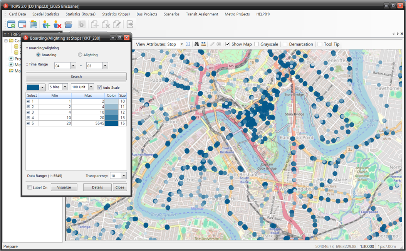Select the Boarding radio button

pyautogui.click(x=38, y=55)
